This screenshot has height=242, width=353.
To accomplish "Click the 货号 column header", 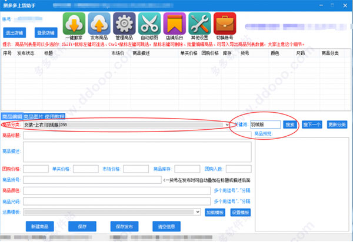I will click(245, 53).
